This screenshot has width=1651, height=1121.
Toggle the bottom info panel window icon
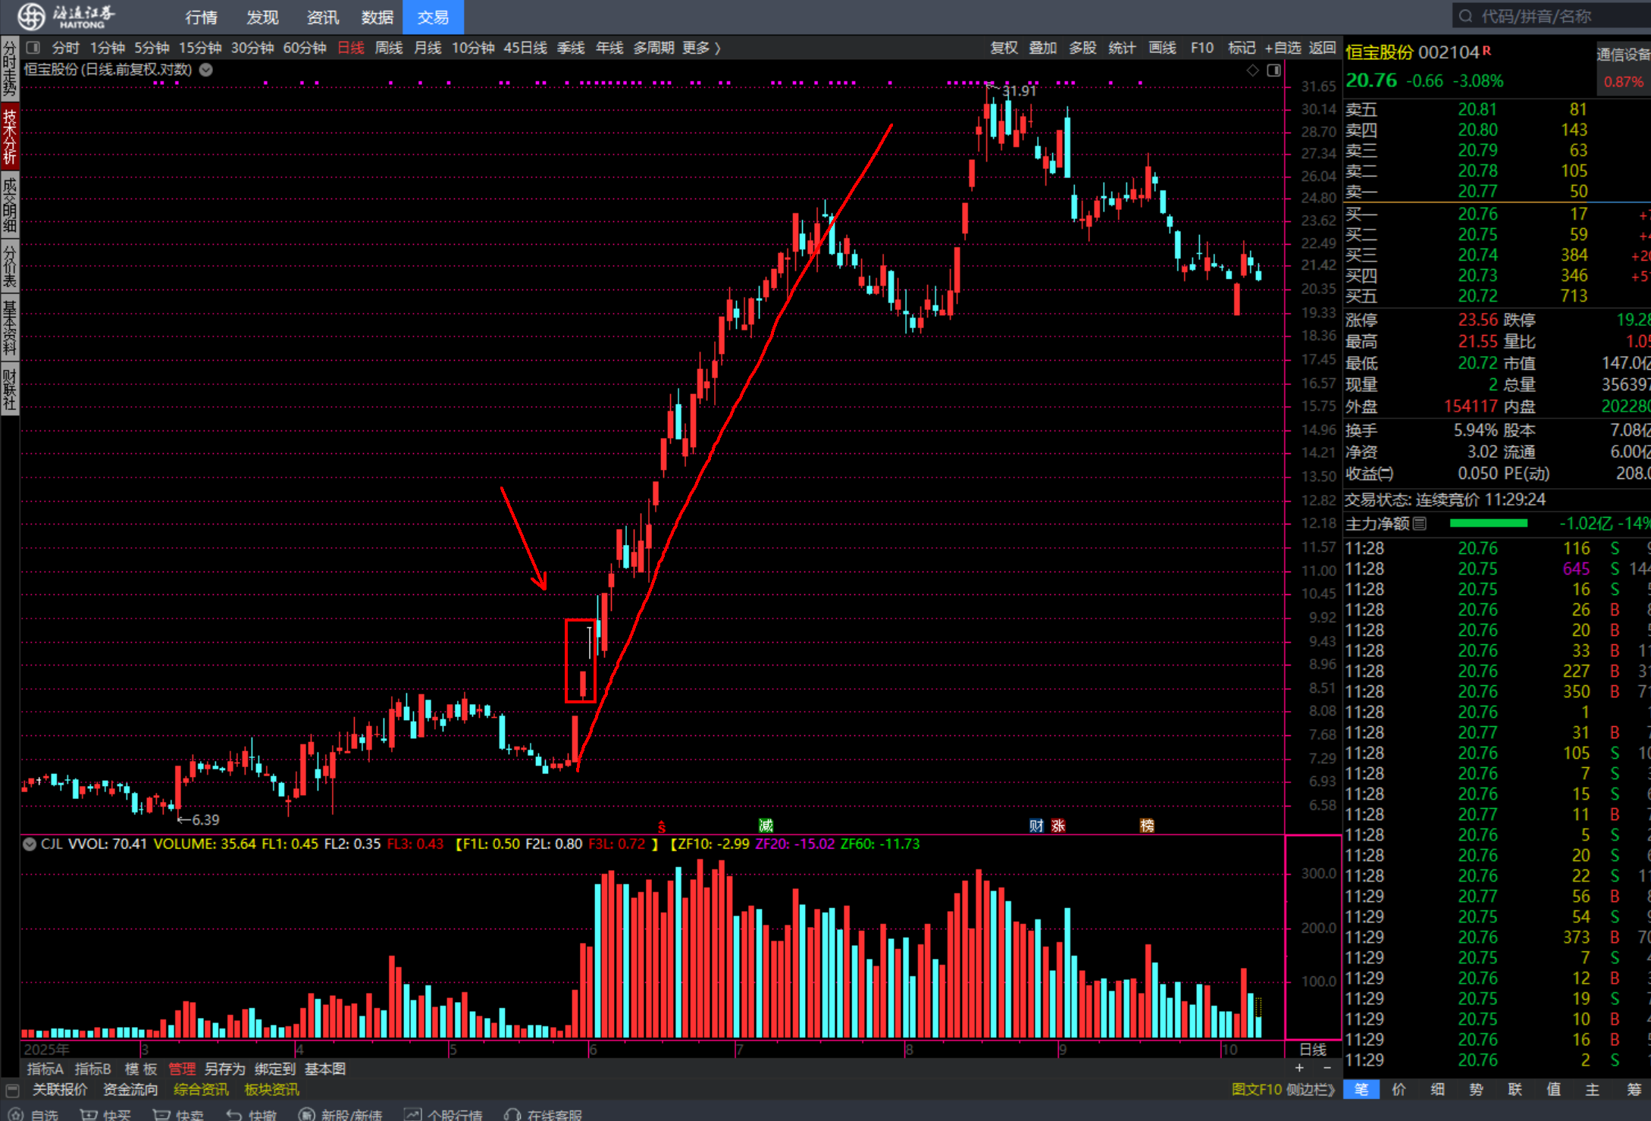(12, 1090)
